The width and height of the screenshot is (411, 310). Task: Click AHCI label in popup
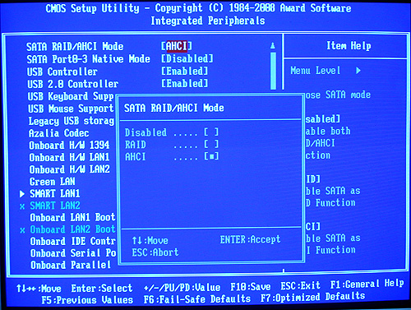[x=136, y=157]
